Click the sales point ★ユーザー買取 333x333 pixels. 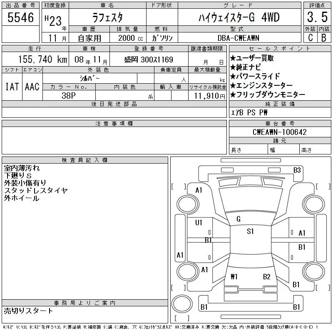click(252, 58)
